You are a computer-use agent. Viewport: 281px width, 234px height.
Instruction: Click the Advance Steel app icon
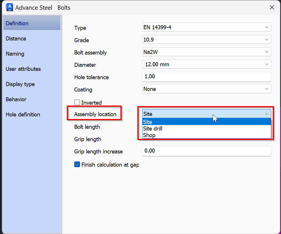10,7
